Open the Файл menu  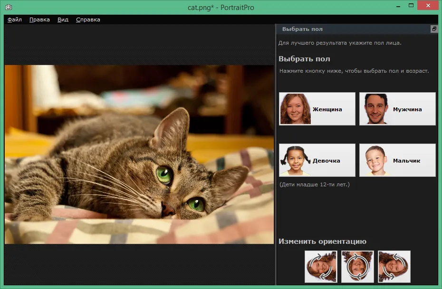[15, 19]
